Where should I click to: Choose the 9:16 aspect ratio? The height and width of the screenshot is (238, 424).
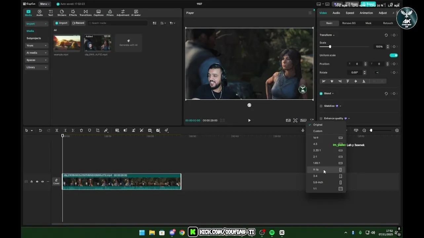326,170
